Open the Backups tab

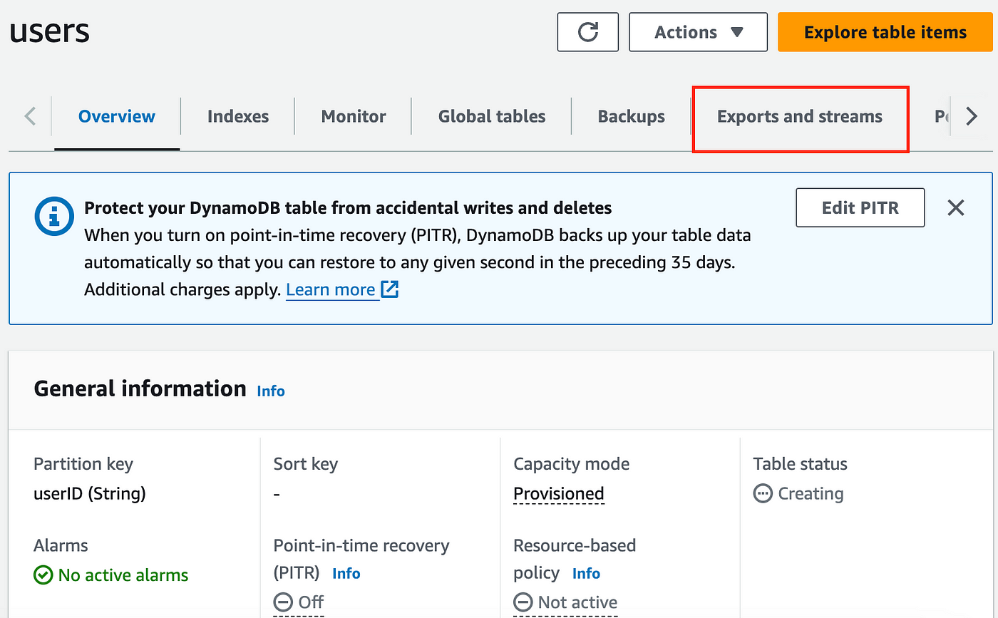[631, 116]
